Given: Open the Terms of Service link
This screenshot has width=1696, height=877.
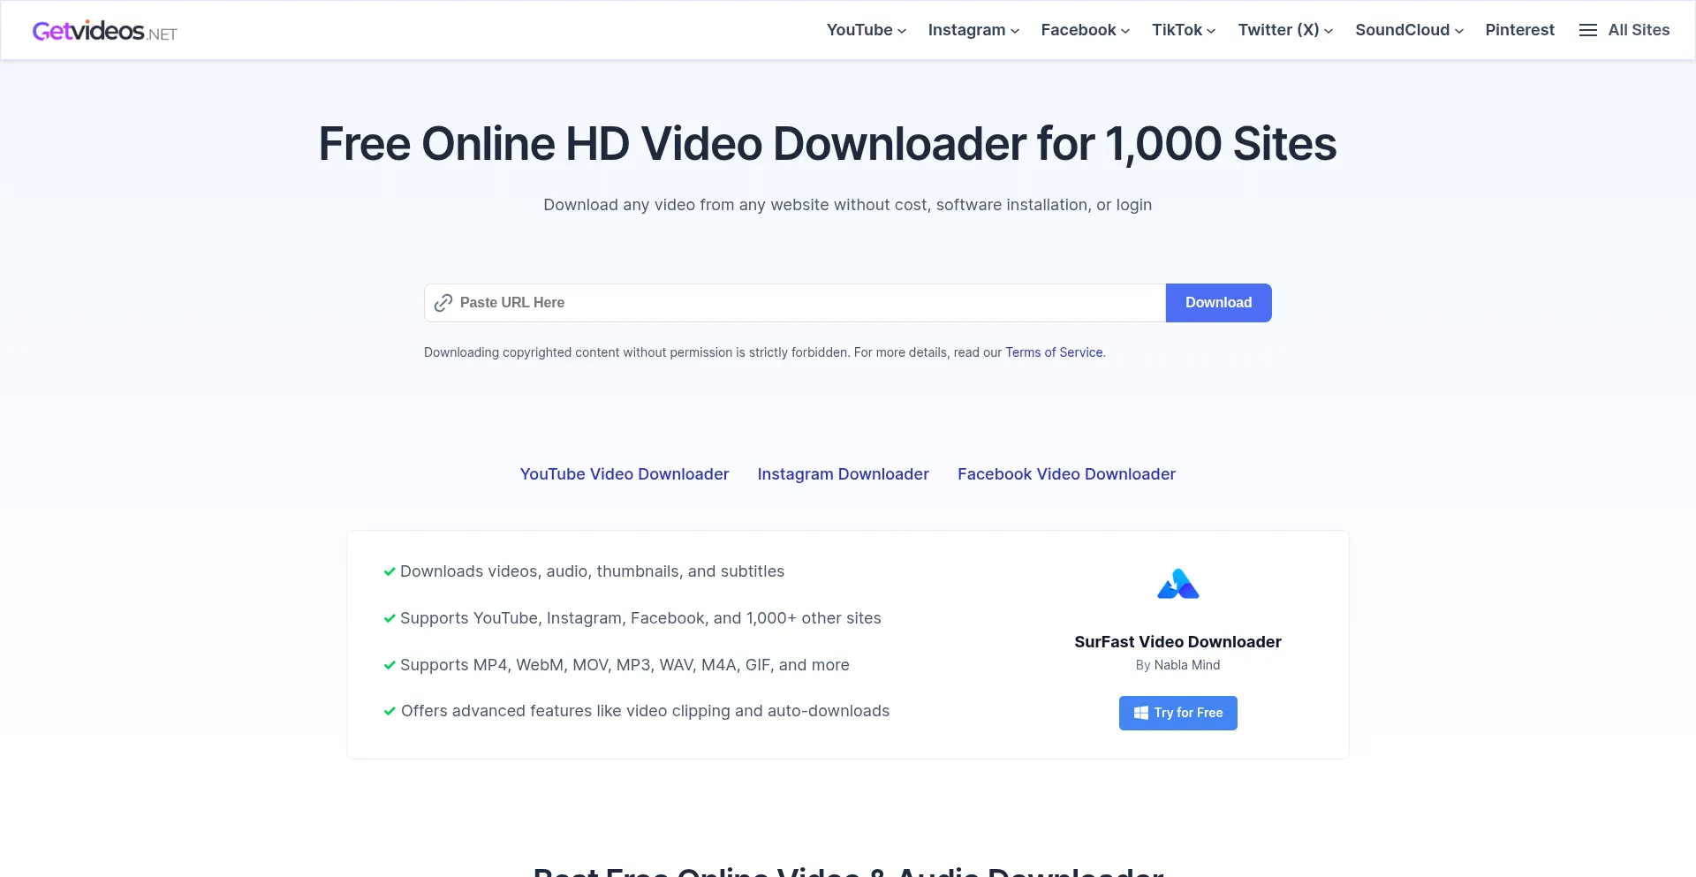Looking at the screenshot, I should click(x=1054, y=352).
